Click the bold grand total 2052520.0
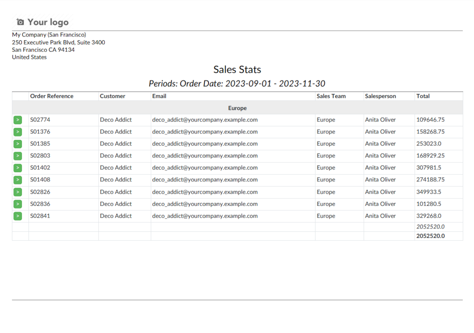 [430, 236]
